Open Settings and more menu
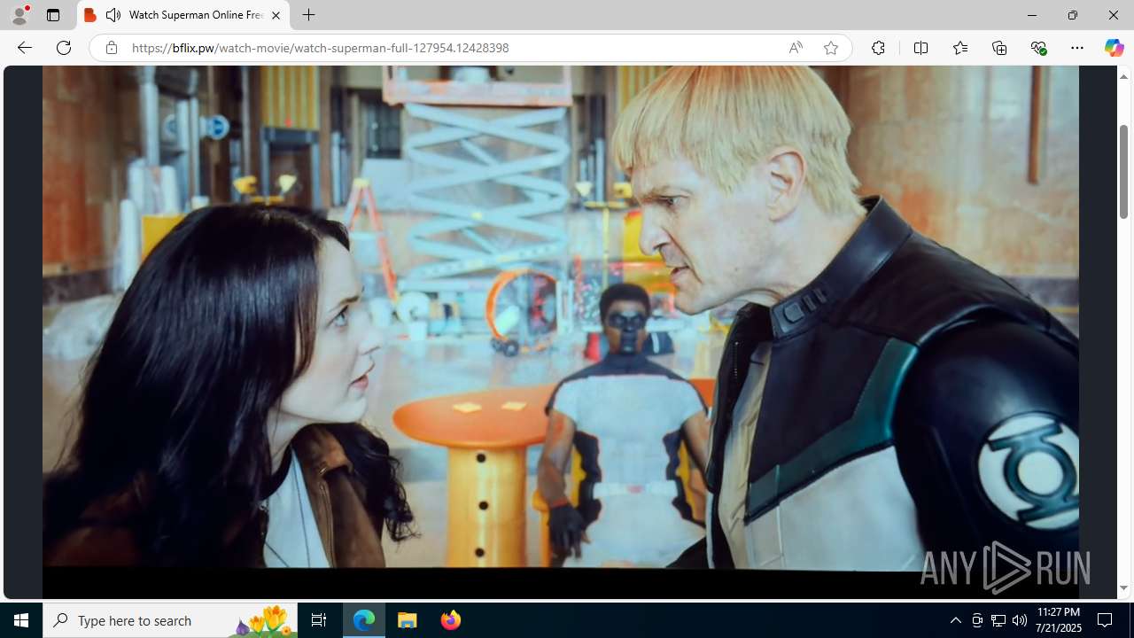The height and width of the screenshot is (638, 1134). pyautogui.click(x=1077, y=48)
